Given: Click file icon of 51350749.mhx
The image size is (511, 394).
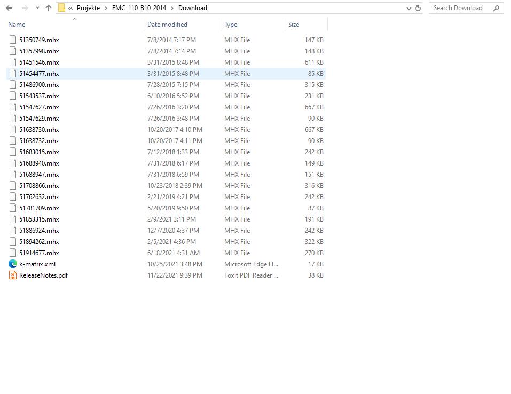Looking at the screenshot, I should (x=13, y=40).
